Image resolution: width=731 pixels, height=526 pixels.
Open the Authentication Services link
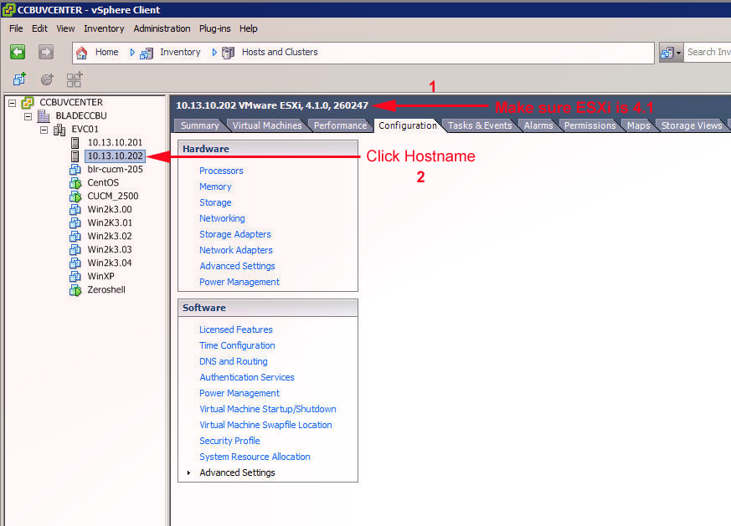point(247,377)
